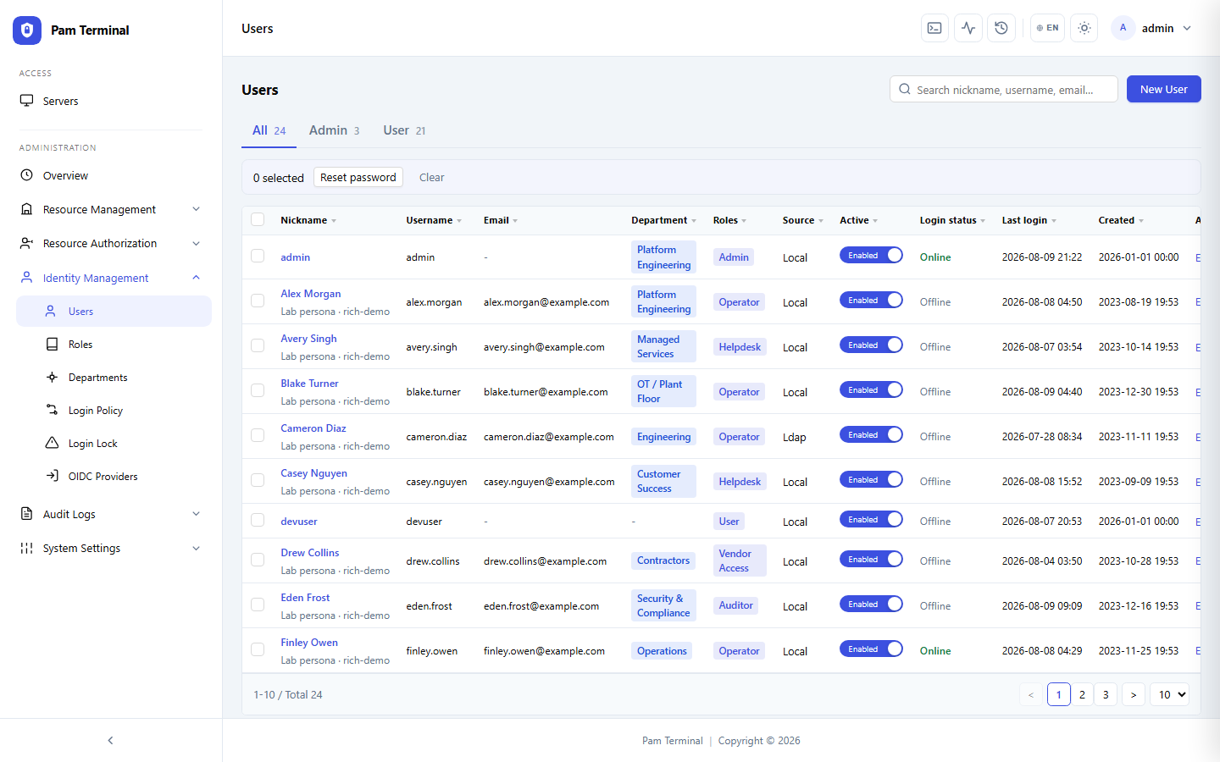The width and height of the screenshot is (1220, 762).
Task: Click the Resource Authorization user-key icon
Action: tap(26, 243)
